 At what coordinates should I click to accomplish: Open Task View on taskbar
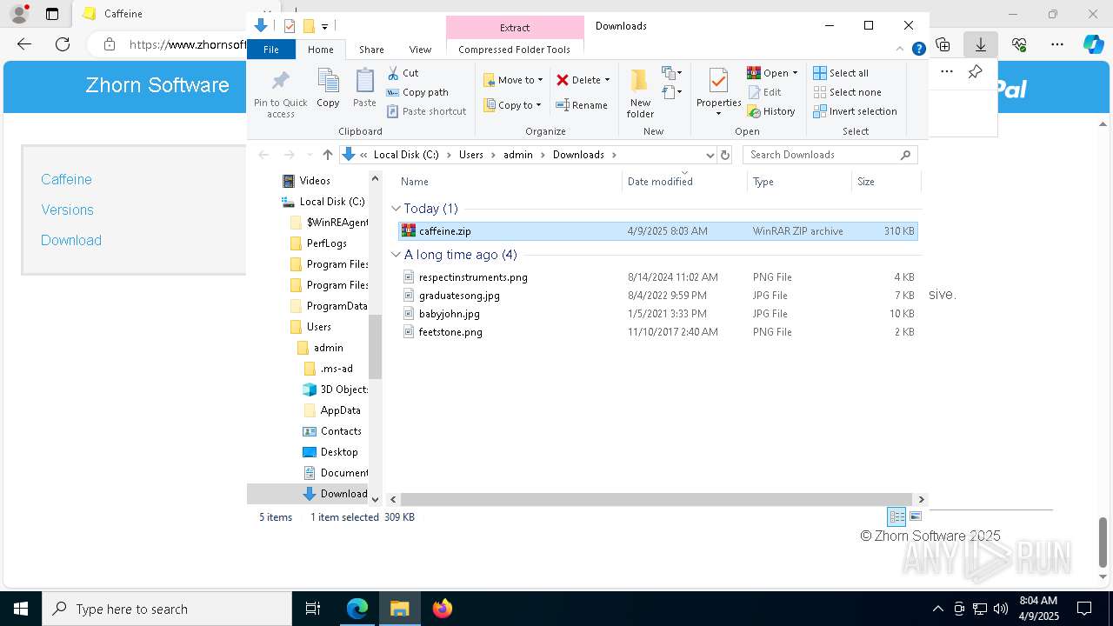[313, 609]
